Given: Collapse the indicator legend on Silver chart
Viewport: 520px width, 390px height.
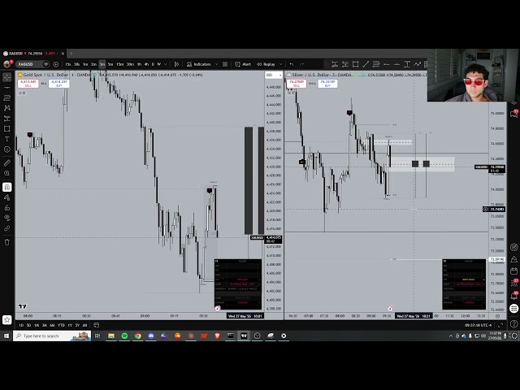Looking at the screenshot, I should point(291,93).
